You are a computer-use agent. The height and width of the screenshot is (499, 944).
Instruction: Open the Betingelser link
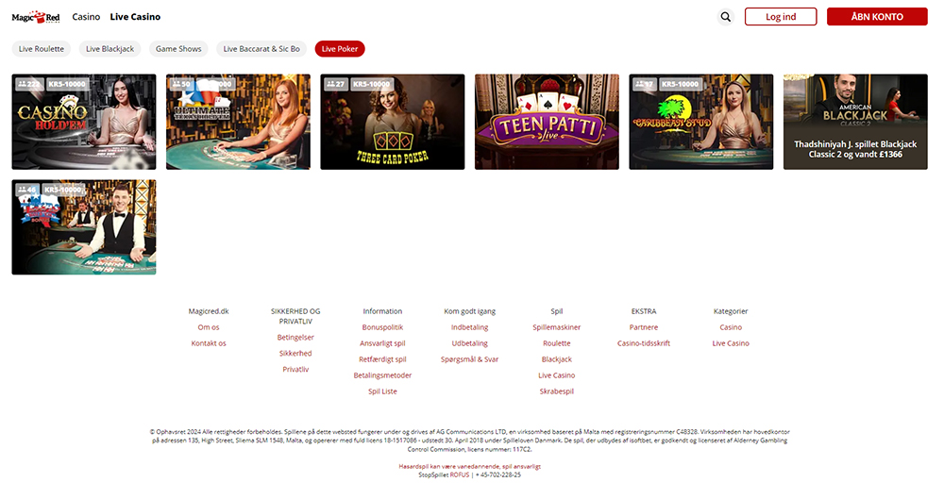point(295,337)
